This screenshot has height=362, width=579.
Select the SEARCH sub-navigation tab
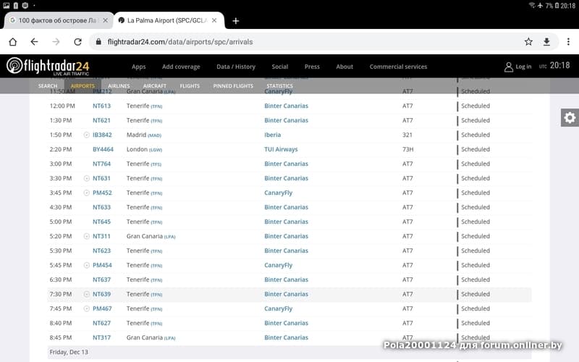48,85
